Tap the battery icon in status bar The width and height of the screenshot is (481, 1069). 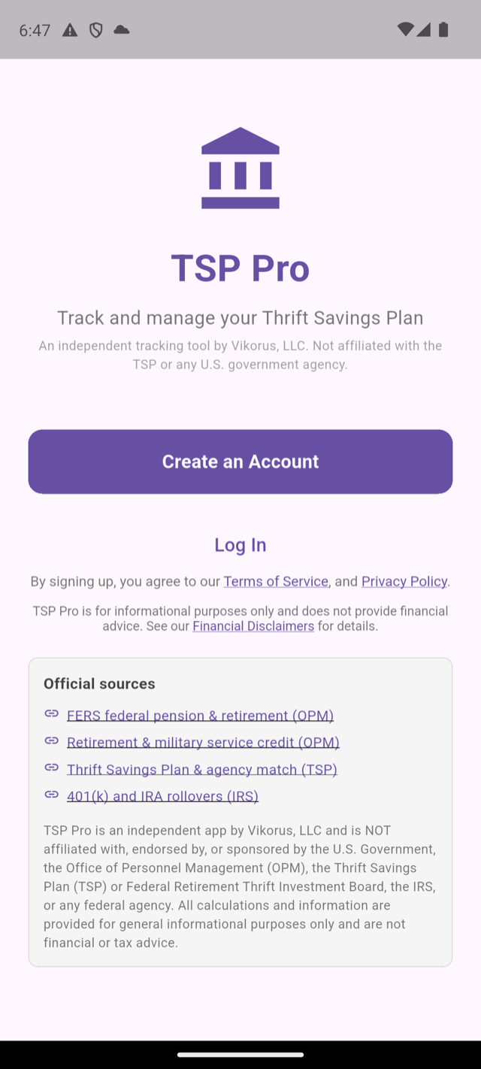(443, 30)
